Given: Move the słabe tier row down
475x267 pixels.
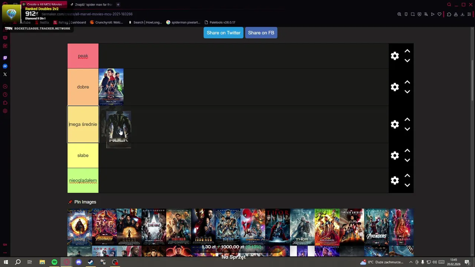Looking at the screenshot, I should click(x=407, y=160).
